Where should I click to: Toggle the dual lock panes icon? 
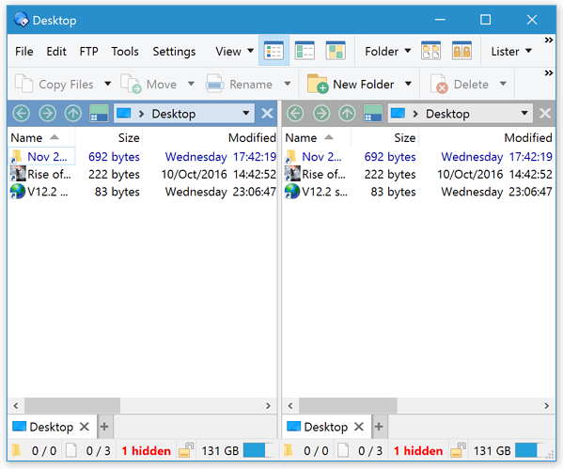461,51
